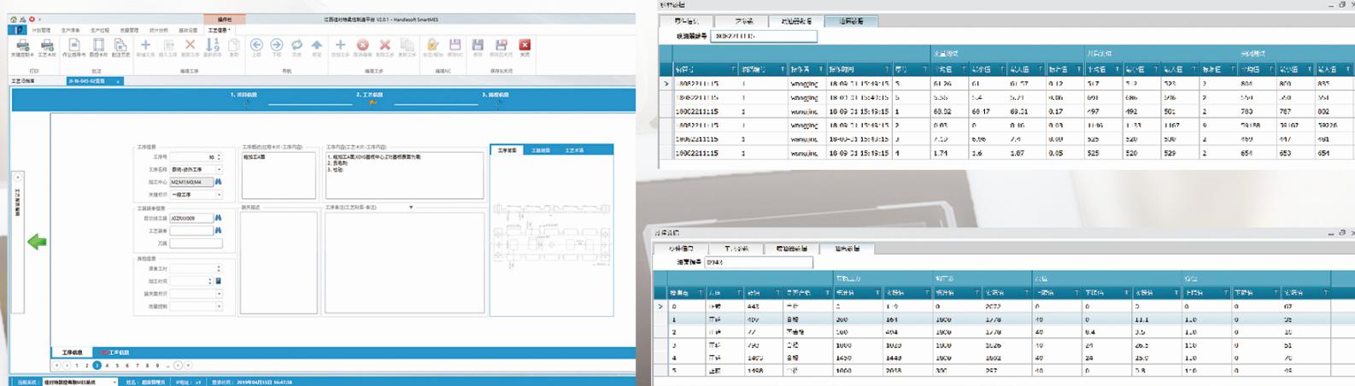
Task: Click the refresh arrows icon in navigation group
Action: 296,46
